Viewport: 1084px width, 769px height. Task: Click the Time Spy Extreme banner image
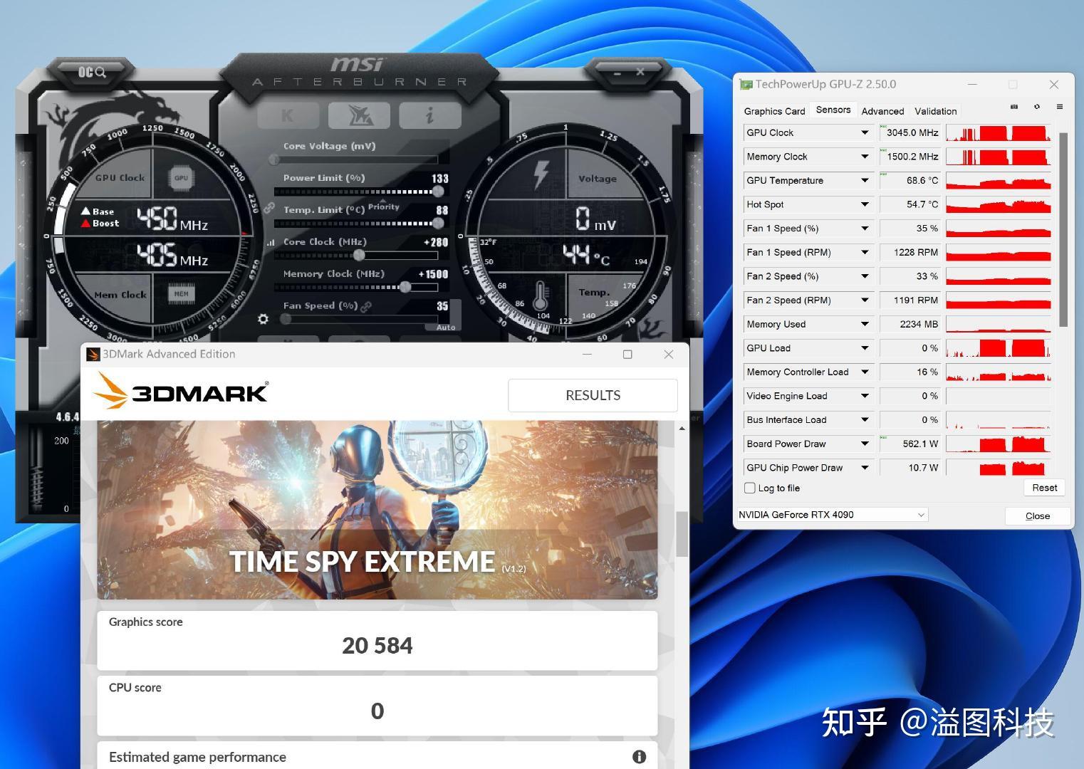point(377,510)
